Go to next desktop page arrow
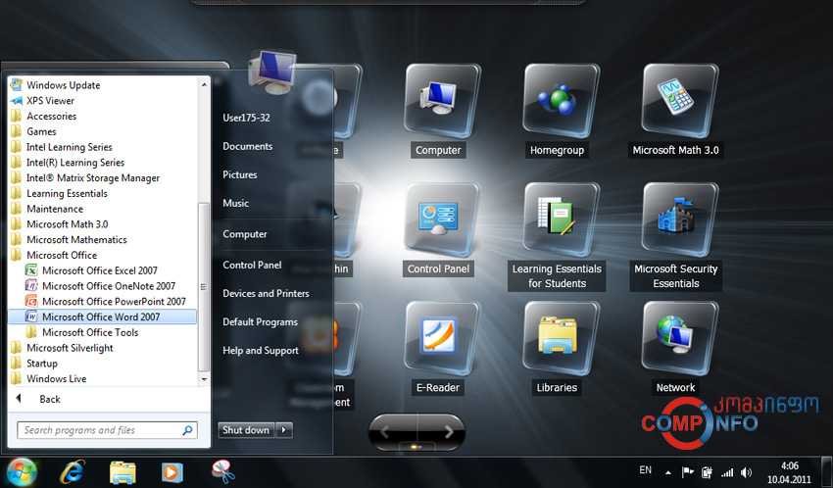 point(448,432)
